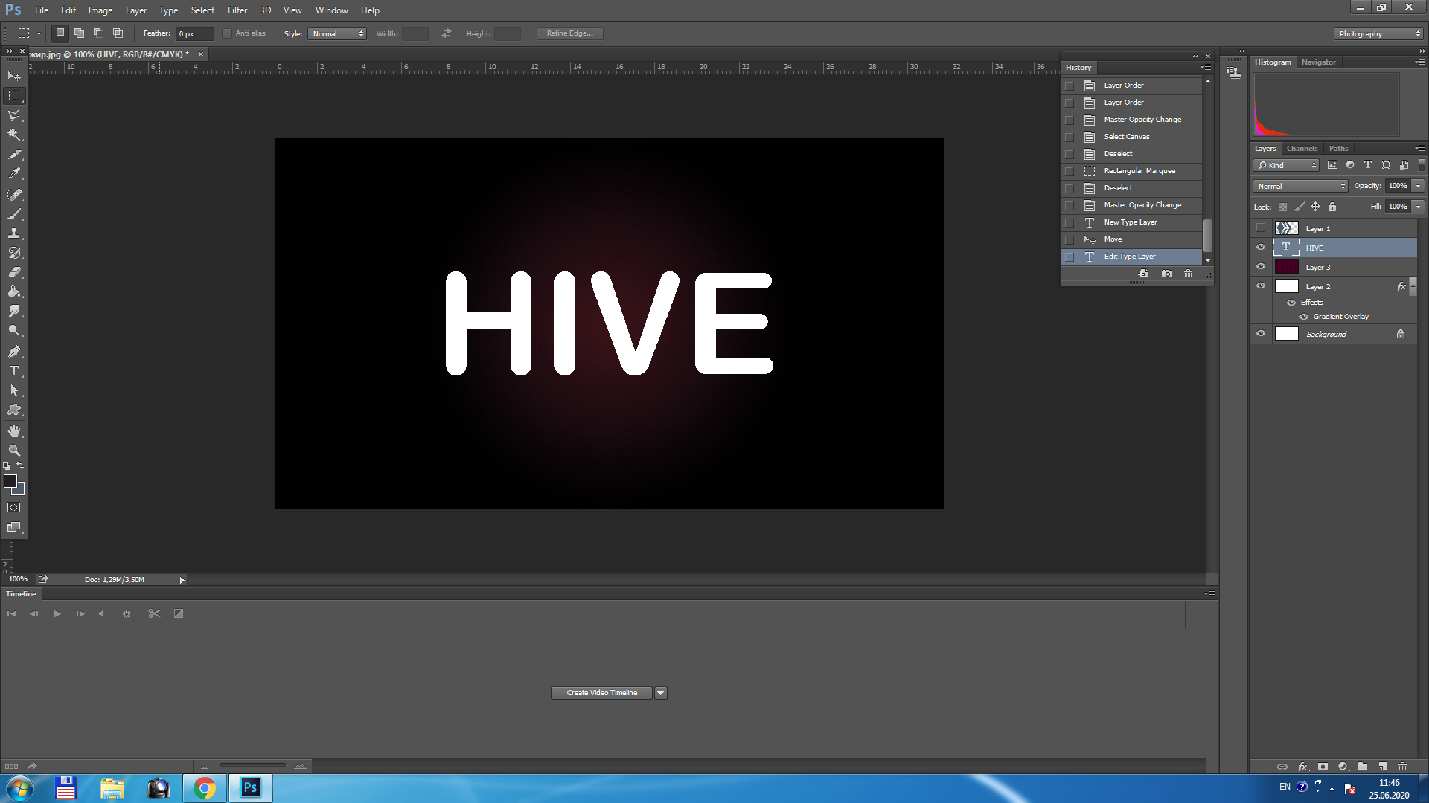Image resolution: width=1429 pixels, height=803 pixels.
Task: Delete current state in History panel
Action: 1188,274
